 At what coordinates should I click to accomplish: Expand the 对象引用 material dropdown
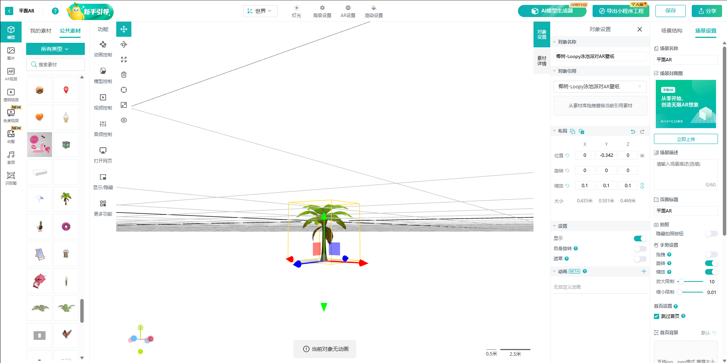click(600, 87)
